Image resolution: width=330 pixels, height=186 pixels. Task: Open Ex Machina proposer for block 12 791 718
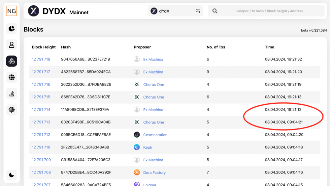[153, 59]
